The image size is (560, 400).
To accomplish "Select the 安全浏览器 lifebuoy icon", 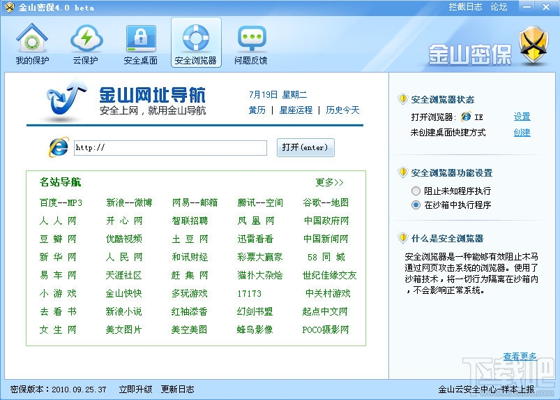I will pyautogui.click(x=196, y=38).
